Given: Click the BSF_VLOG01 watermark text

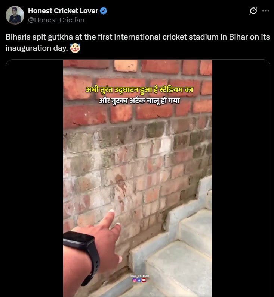Looking at the screenshot, I should tap(139, 276).
